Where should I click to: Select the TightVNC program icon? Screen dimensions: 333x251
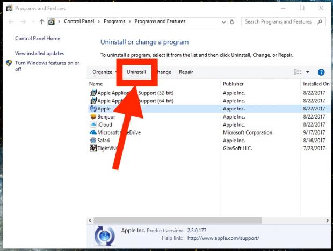point(93,149)
